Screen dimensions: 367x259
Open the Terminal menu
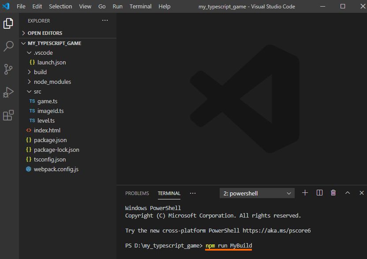(140, 6)
